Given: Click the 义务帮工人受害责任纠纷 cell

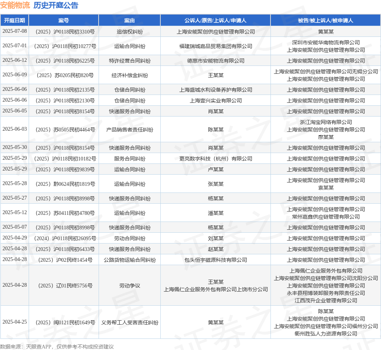Looking at the screenshot, I should coord(129,322).
